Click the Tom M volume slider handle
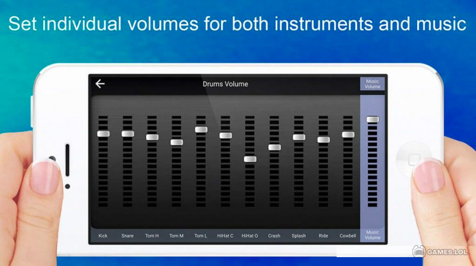 (176, 142)
